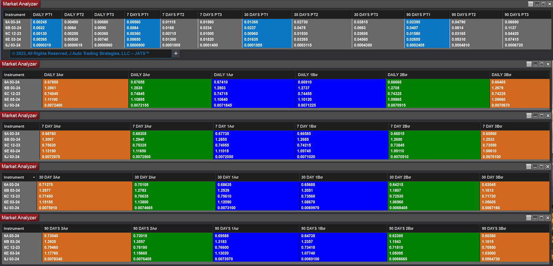The width and height of the screenshot is (553, 266).
Task: Toggle always-on-top square in DAILY PT1 window
Action: (531, 4)
